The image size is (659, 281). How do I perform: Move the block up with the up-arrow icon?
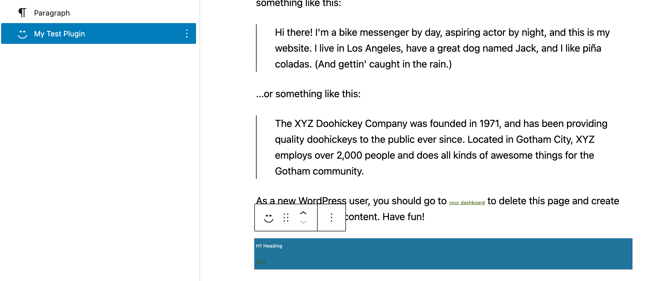(x=303, y=214)
